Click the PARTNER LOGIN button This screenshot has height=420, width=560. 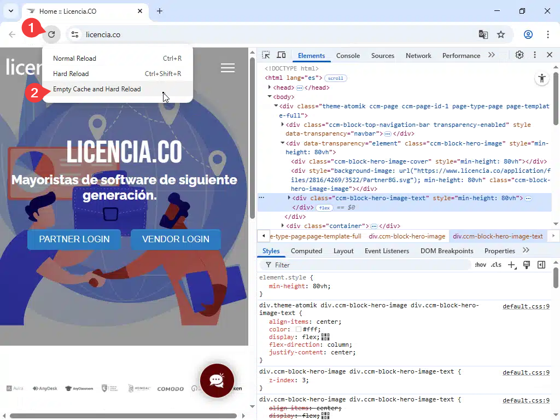coord(74,239)
